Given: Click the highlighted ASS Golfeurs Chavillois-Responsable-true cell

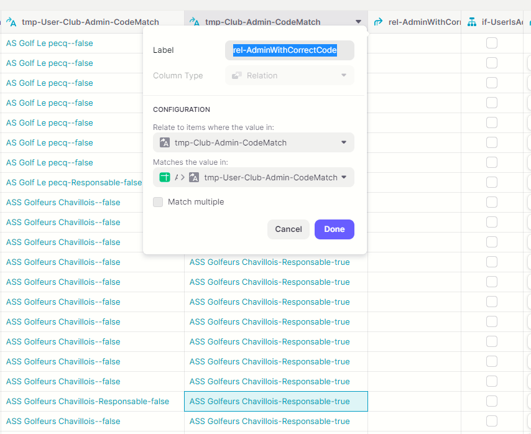Looking at the screenshot, I should click(276, 401).
